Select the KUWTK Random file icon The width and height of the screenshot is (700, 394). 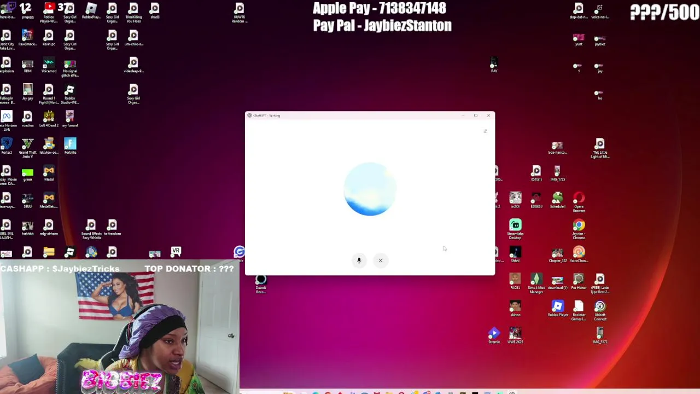tap(239, 13)
